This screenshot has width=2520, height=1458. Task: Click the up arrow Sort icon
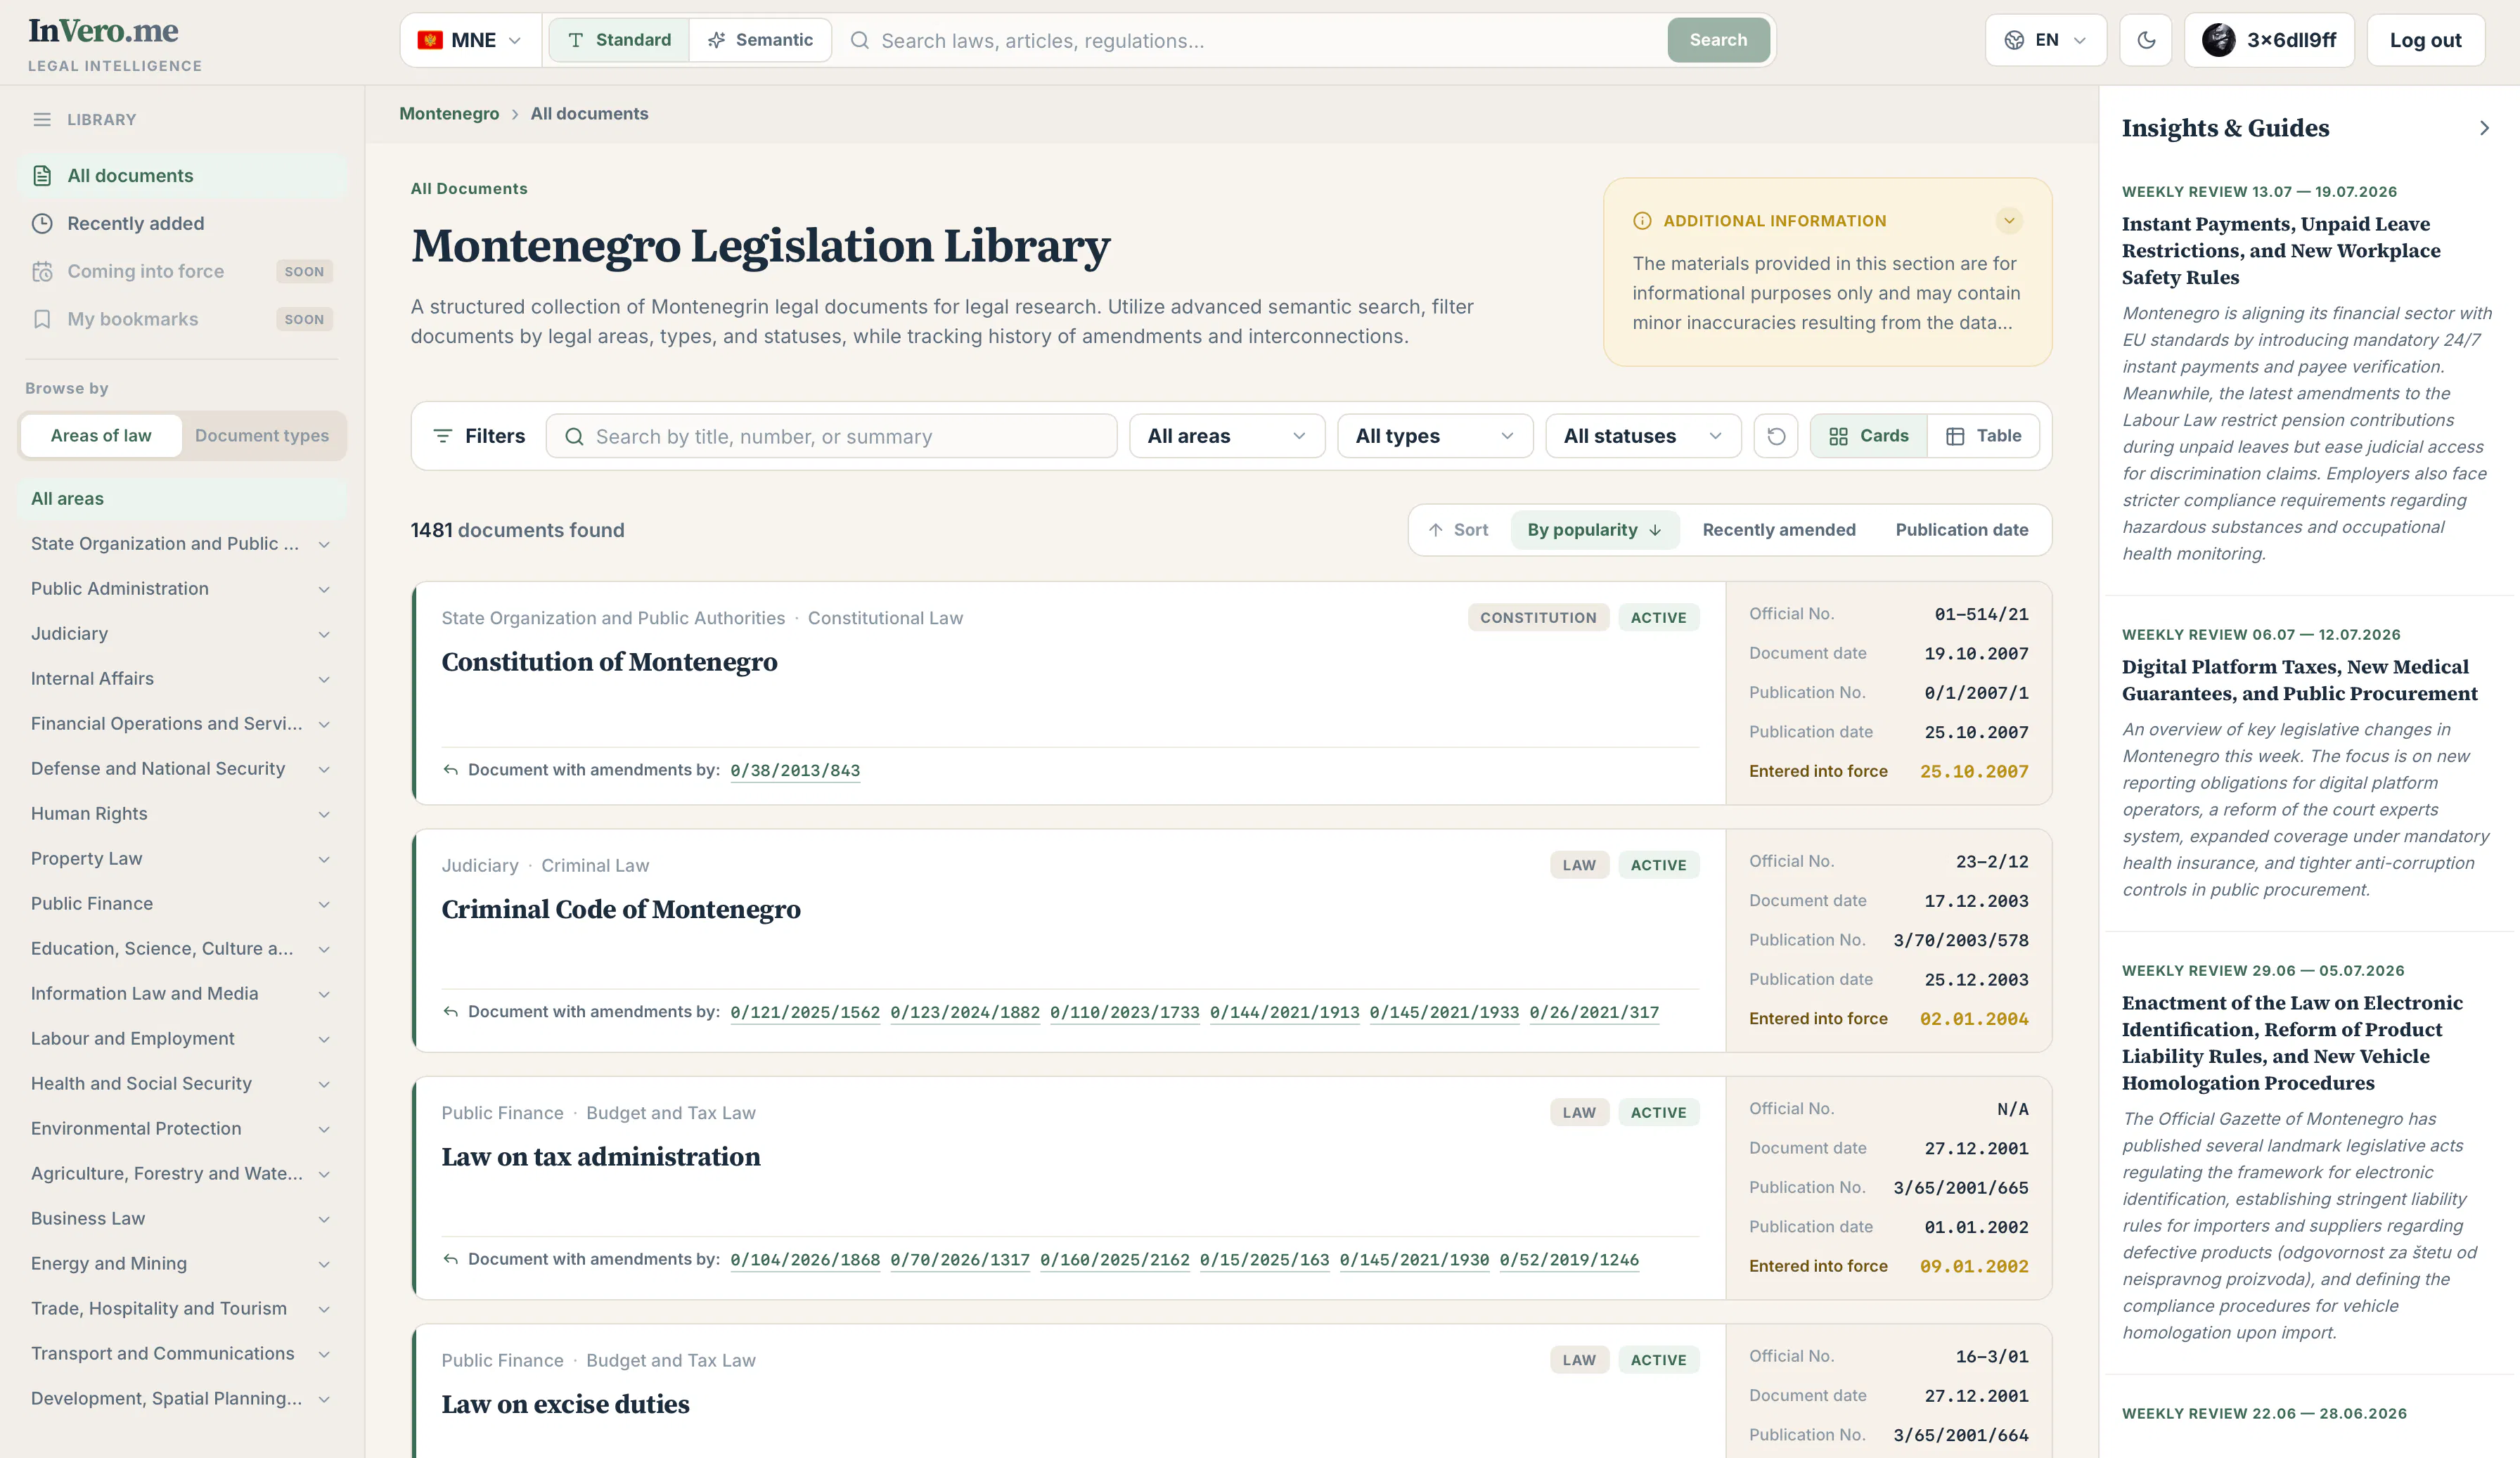pyautogui.click(x=1435, y=530)
